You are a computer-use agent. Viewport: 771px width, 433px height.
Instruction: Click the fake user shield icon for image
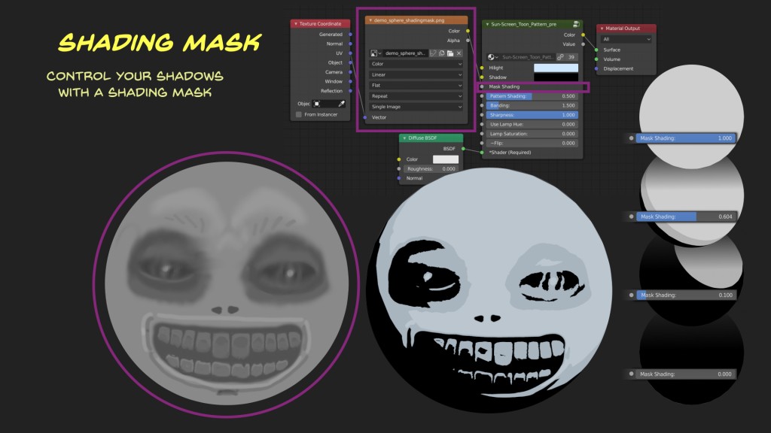(433, 53)
